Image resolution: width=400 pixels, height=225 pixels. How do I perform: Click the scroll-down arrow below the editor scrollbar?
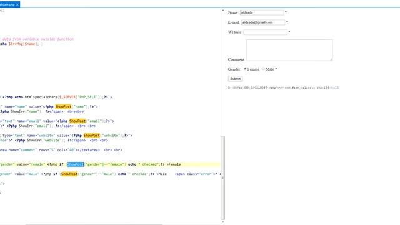(223, 222)
